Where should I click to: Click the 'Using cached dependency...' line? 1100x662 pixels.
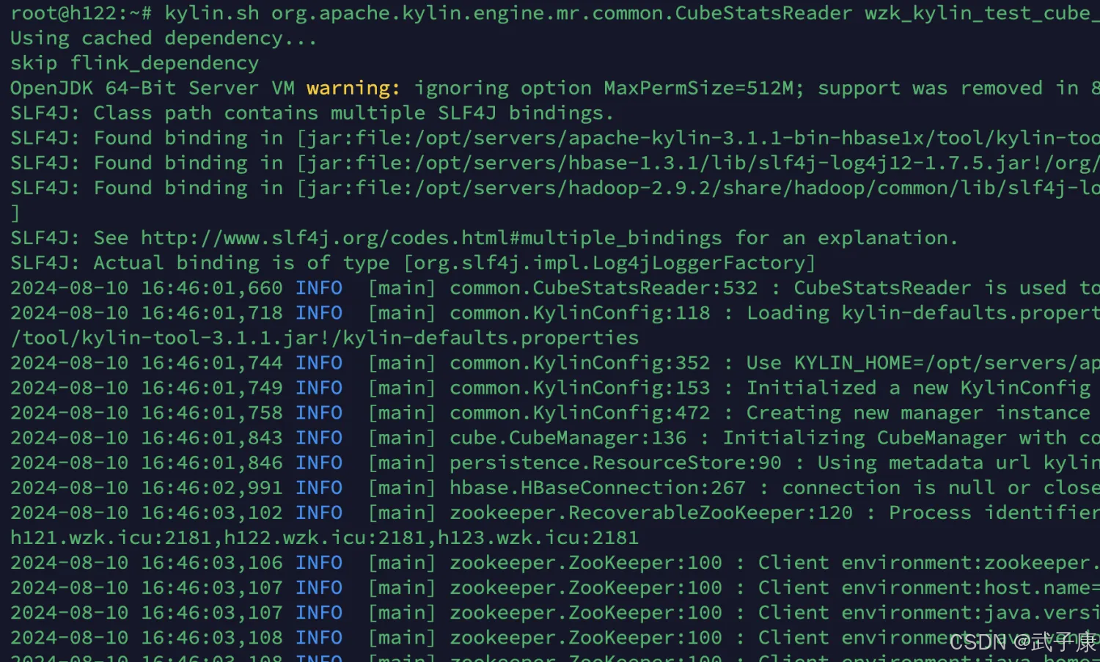[164, 38]
